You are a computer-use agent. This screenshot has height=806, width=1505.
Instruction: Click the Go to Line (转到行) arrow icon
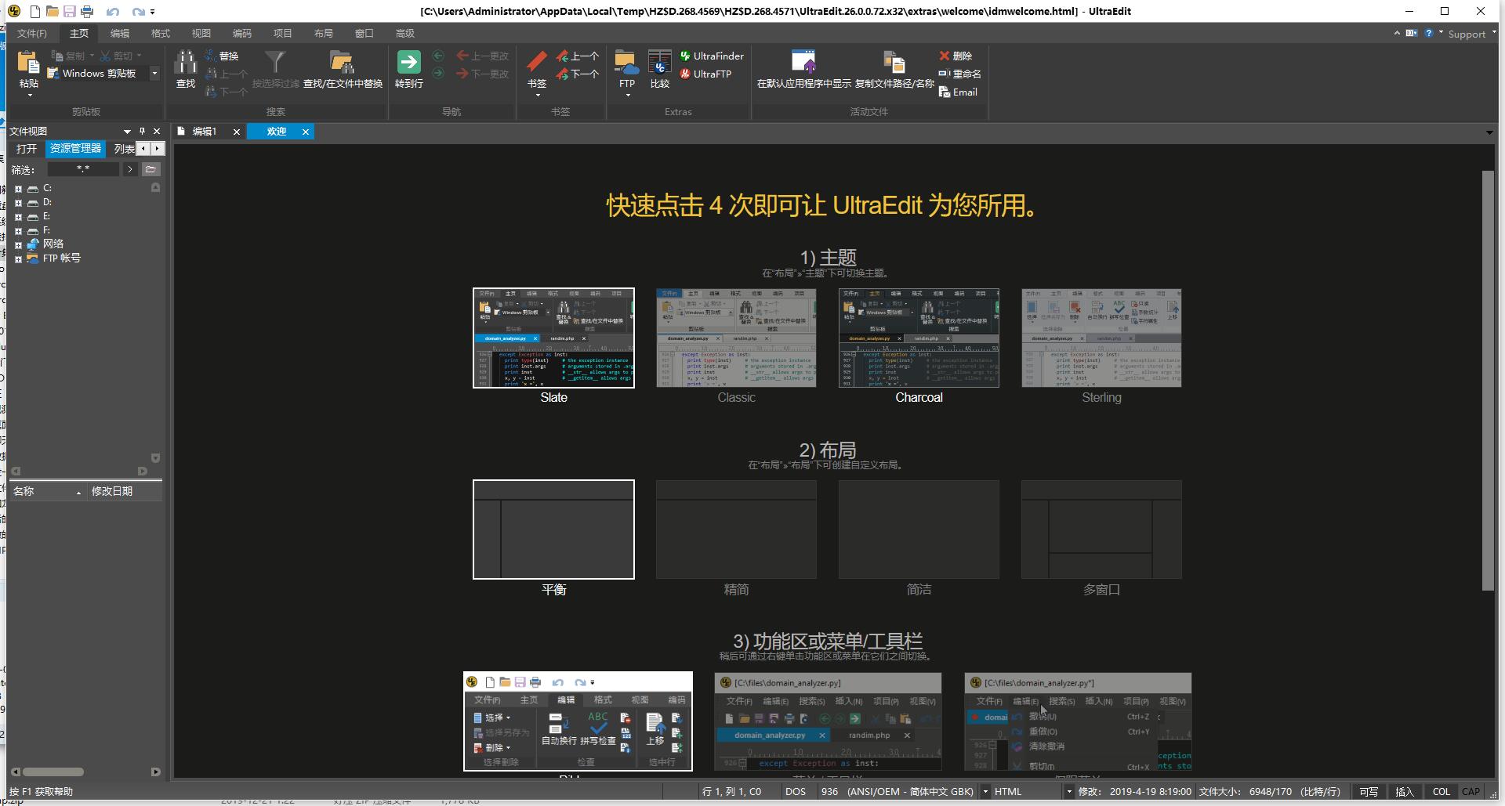point(409,62)
